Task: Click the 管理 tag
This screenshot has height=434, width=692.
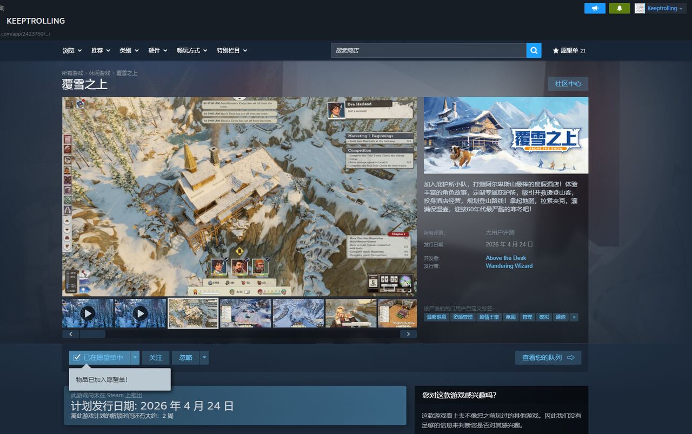Action: [x=527, y=317]
